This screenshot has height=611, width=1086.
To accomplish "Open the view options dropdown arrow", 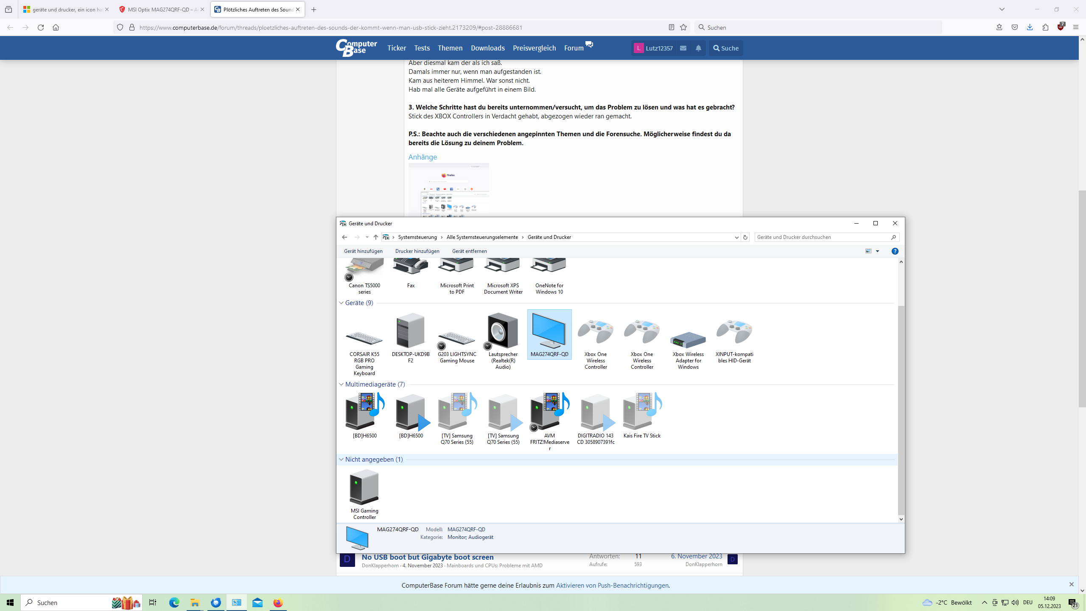I will pyautogui.click(x=878, y=251).
